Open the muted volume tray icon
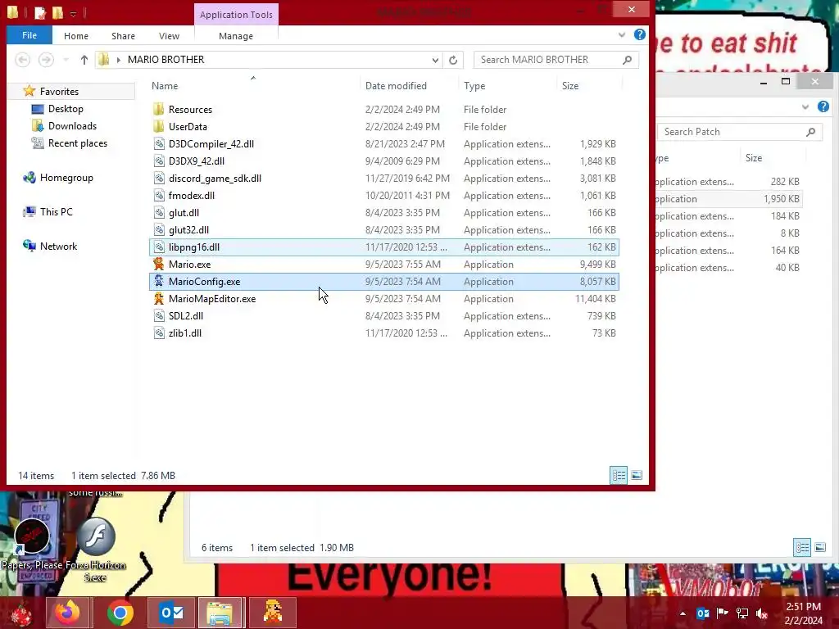The image size is (839, 629). click(x=762, y=613)
